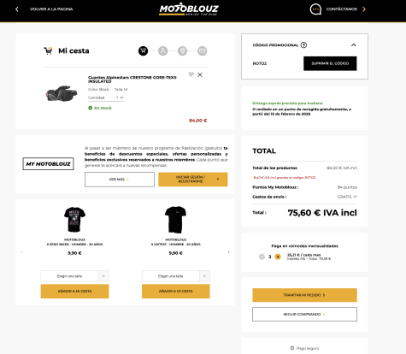Click Tramitar mi pedido button
The height and width of the screenshot is (354, 406).
click(x=304, y=295)
